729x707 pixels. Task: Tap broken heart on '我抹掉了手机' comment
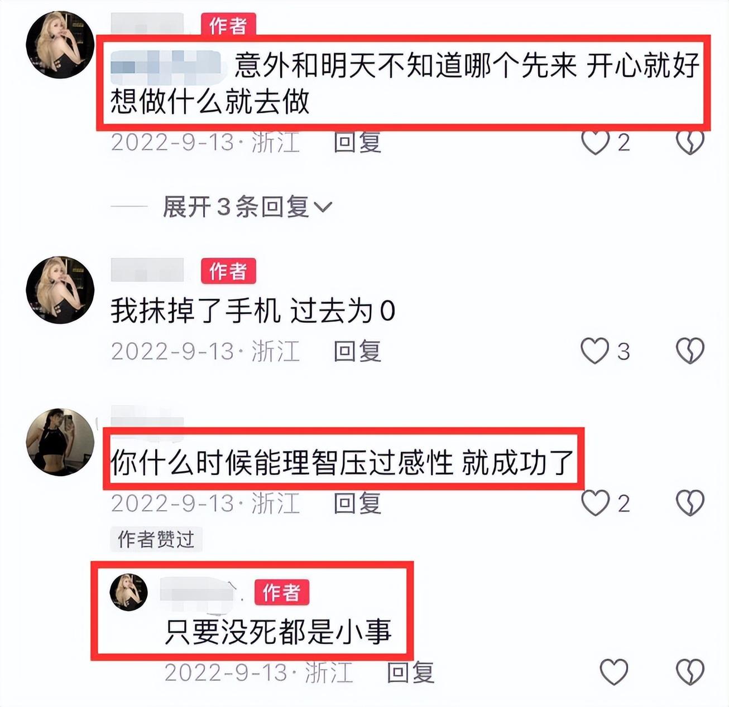(690, 351)
